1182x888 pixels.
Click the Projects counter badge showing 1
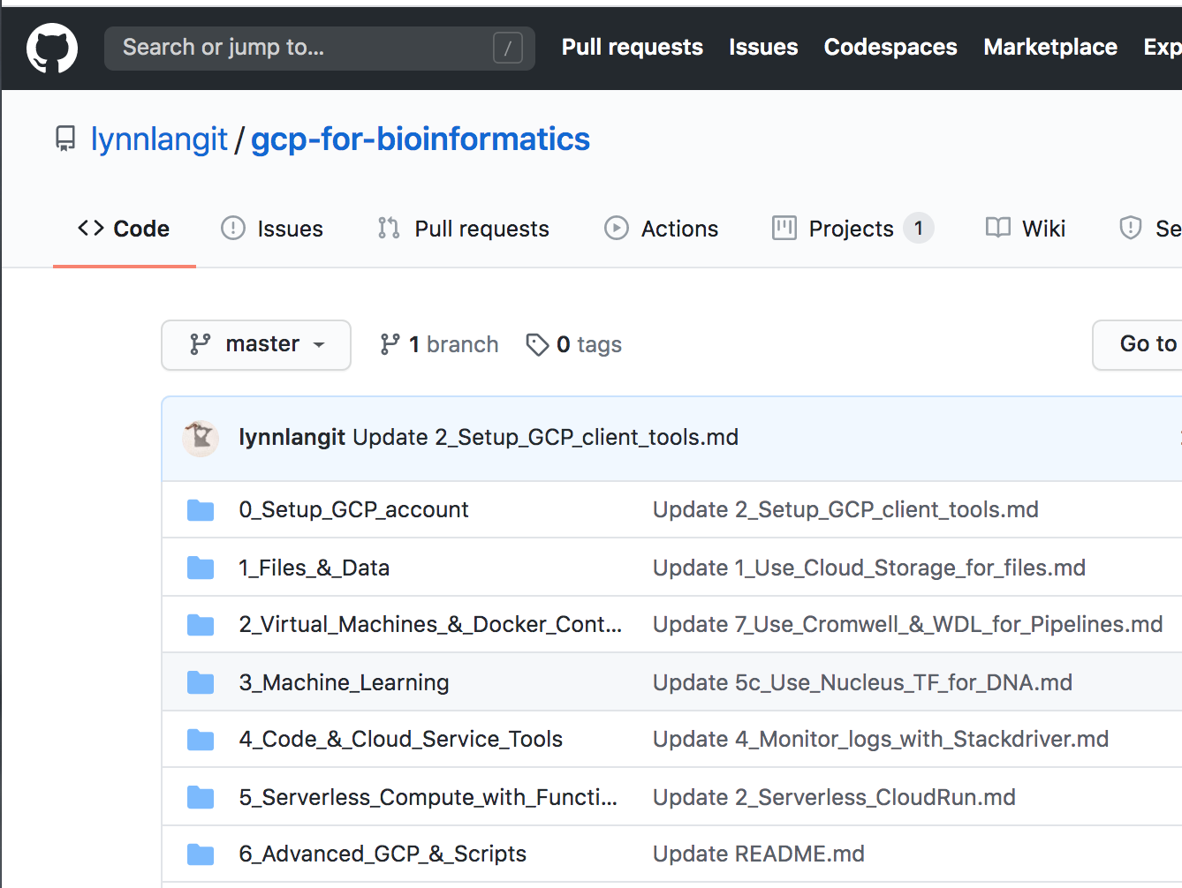pos(919,229)
